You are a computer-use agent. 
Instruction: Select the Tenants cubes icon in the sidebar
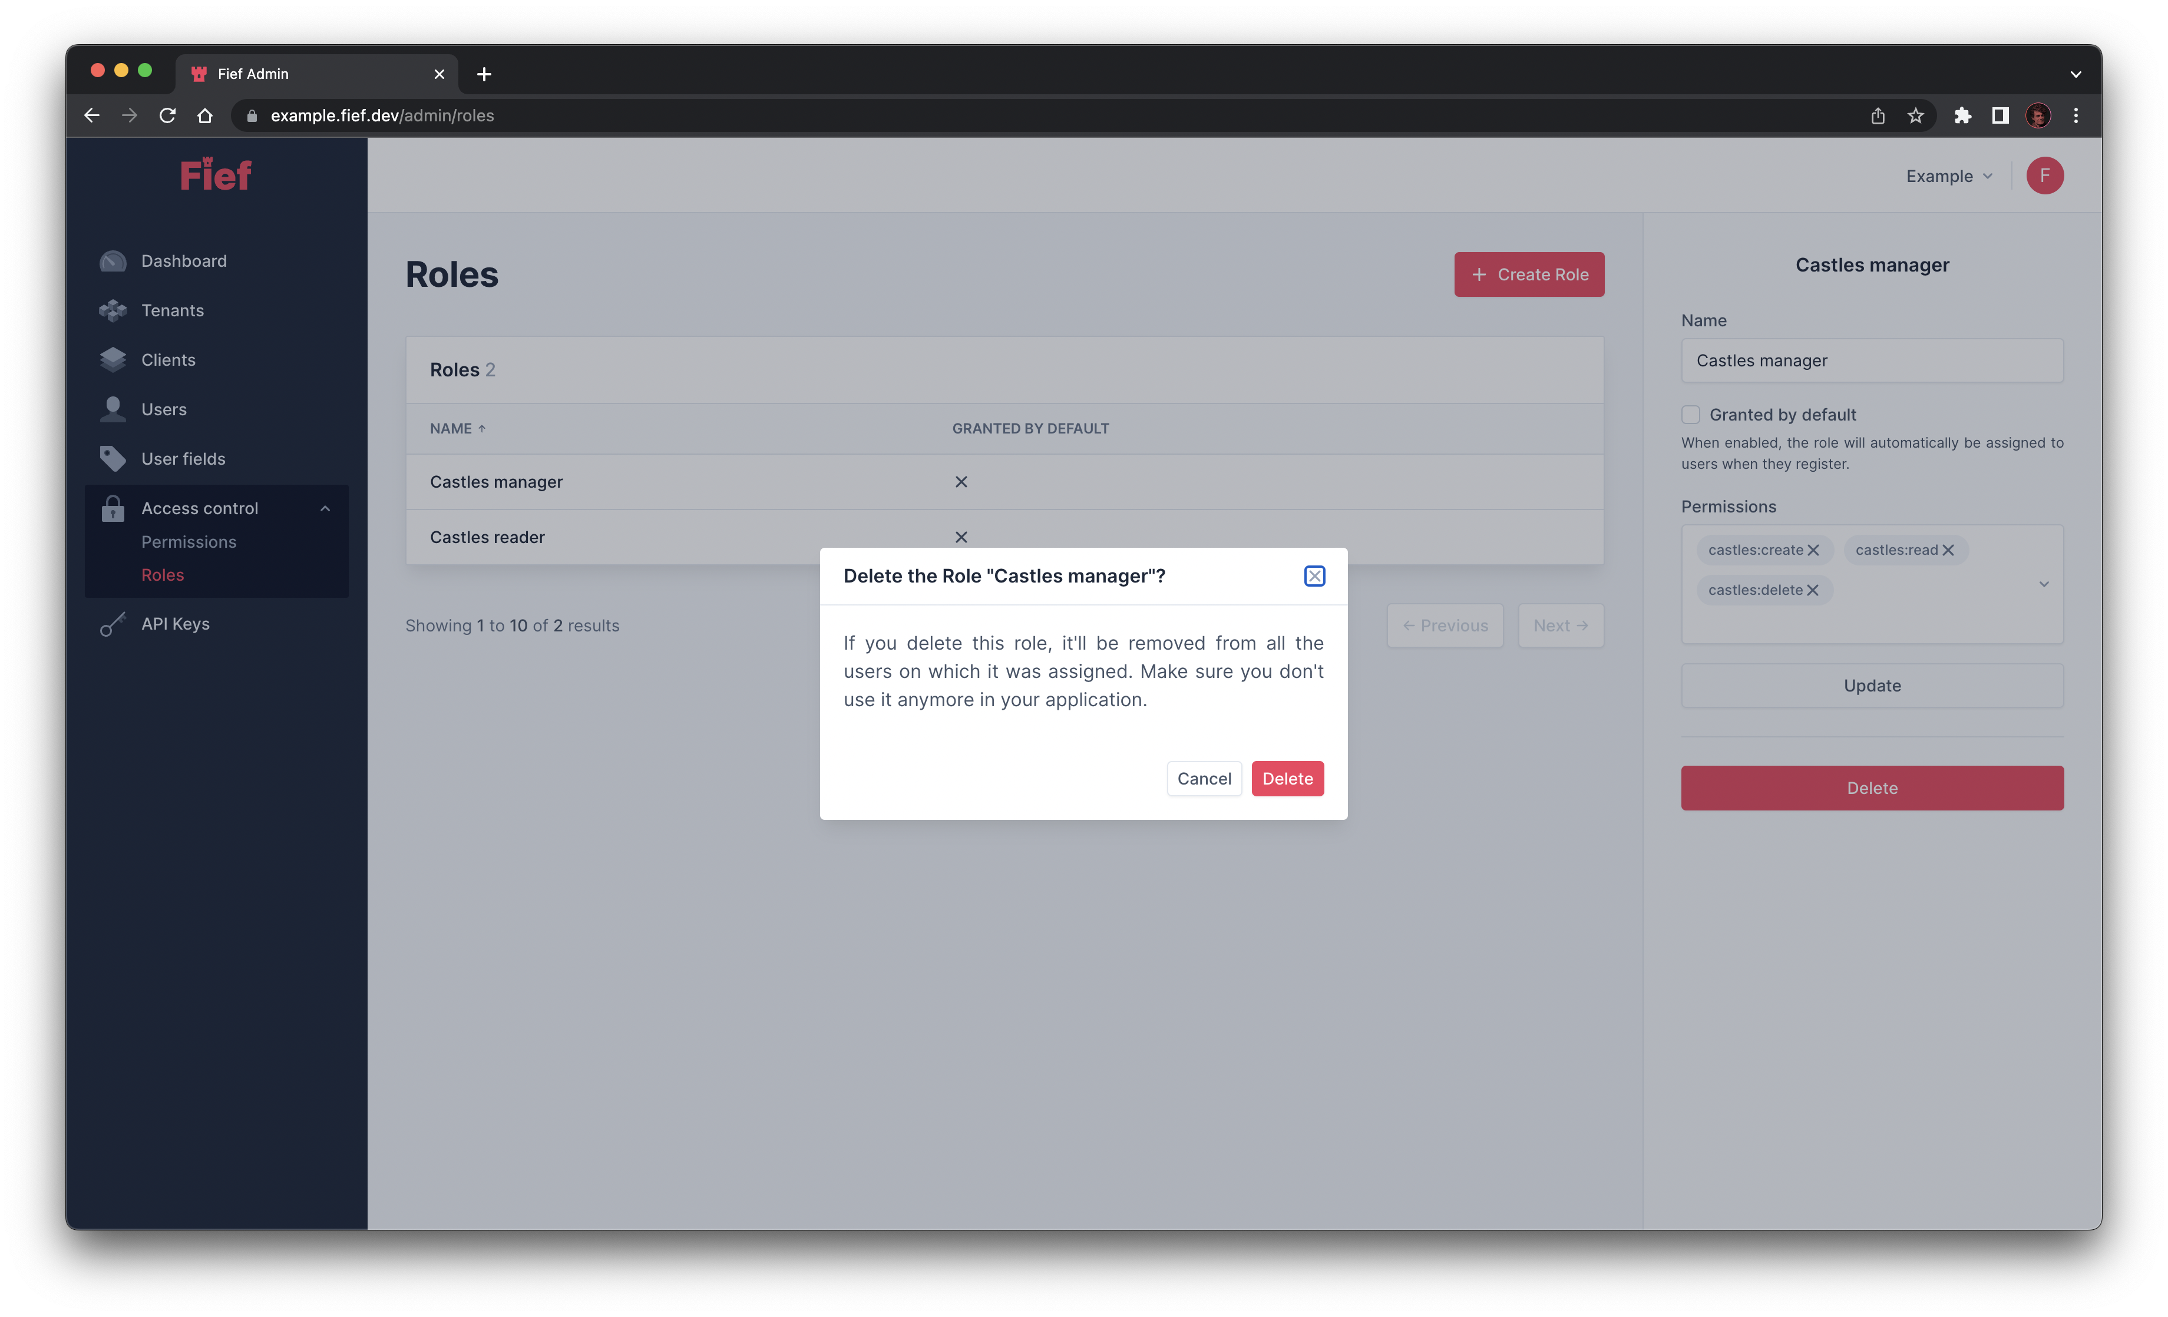113,310
